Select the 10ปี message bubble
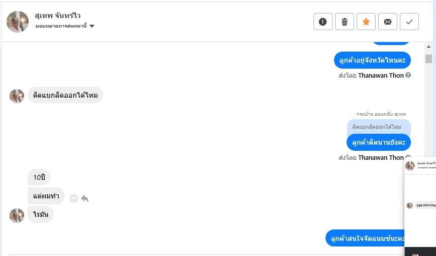 pyautogui.click(x=39, y=177)
